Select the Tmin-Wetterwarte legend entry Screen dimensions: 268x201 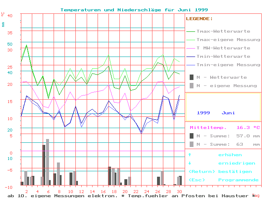[223, 57]
